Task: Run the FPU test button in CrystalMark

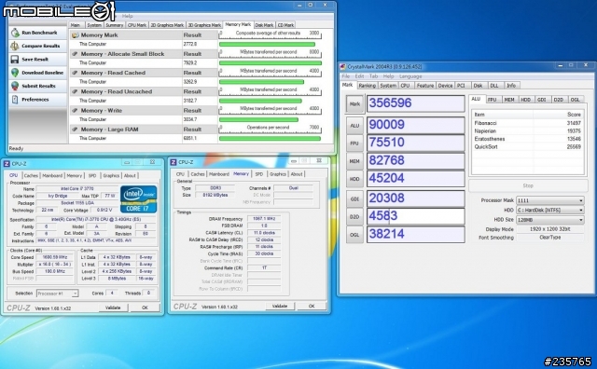Action: 354,143
